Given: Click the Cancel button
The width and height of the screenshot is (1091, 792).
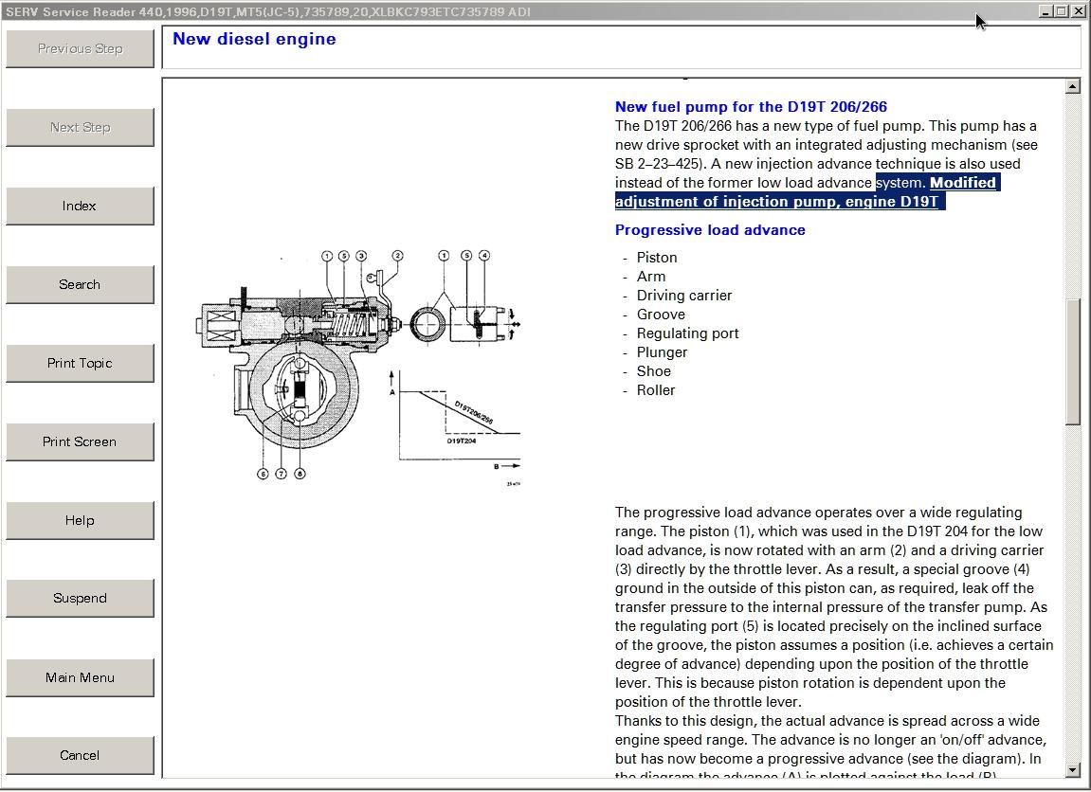Looking at the screenshot, I should coord(80,756).
